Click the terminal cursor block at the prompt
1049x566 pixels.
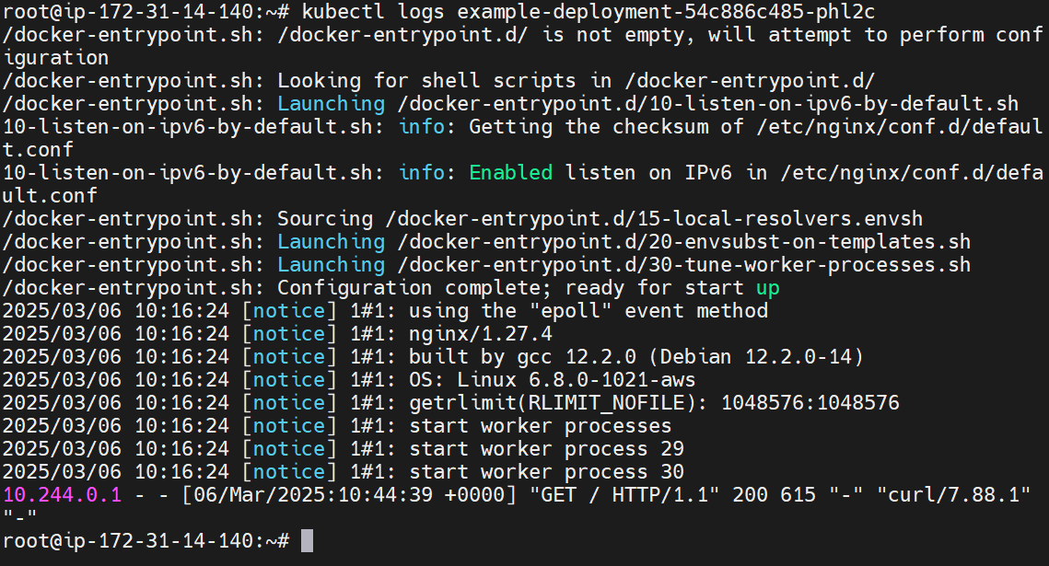pos(308,541)
